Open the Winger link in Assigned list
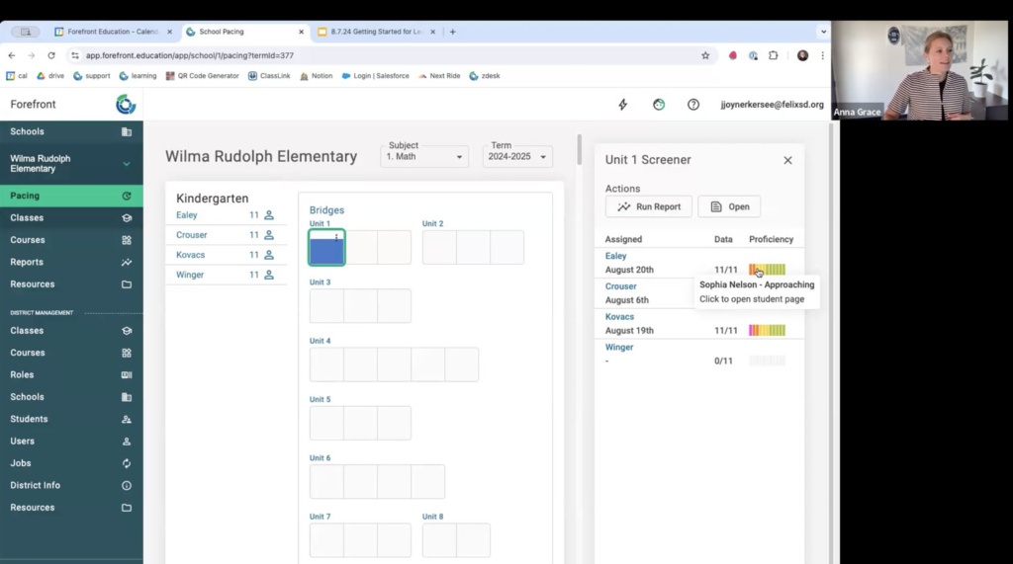The image size is (1013, 564). 619,347
